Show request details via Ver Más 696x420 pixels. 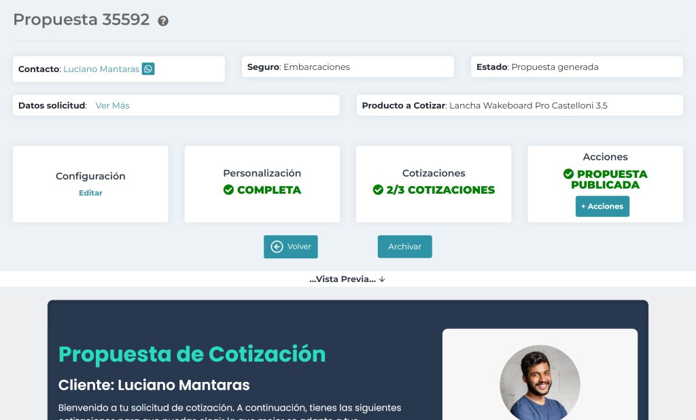tap(112, 105)
